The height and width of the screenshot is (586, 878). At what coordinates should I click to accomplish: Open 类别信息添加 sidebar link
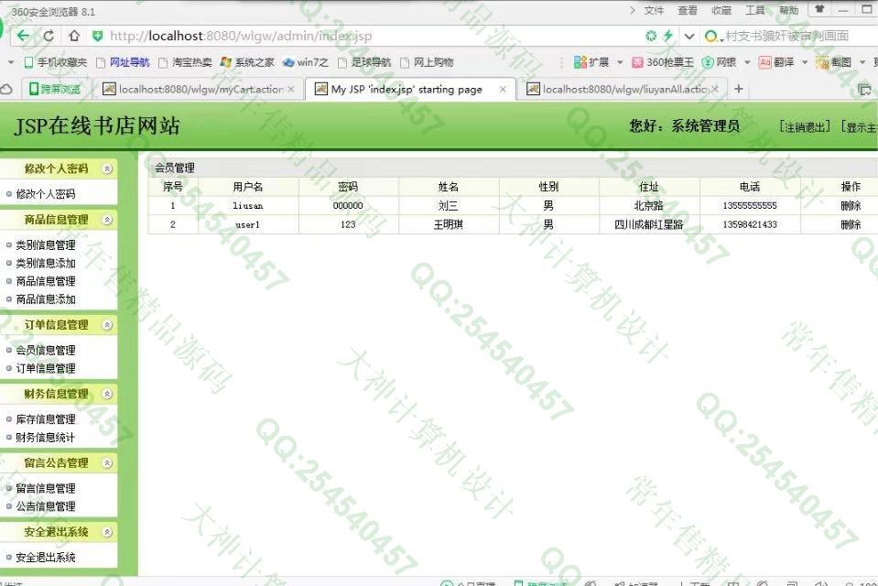pos(46,264)
